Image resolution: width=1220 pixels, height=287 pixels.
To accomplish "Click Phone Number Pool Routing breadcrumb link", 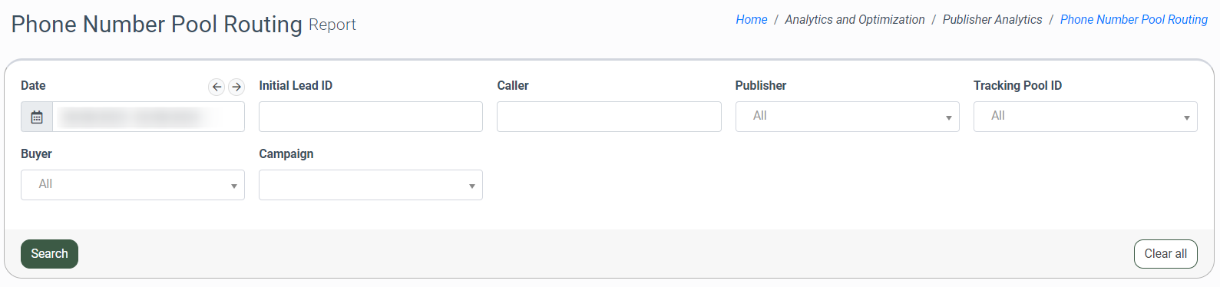I will tap(1134, 20).
